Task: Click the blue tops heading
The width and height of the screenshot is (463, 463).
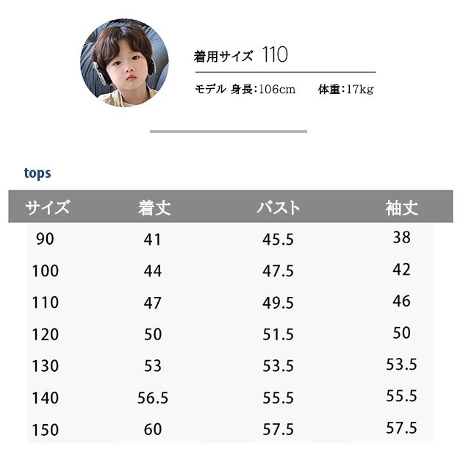Action: [x=37, y=173]
